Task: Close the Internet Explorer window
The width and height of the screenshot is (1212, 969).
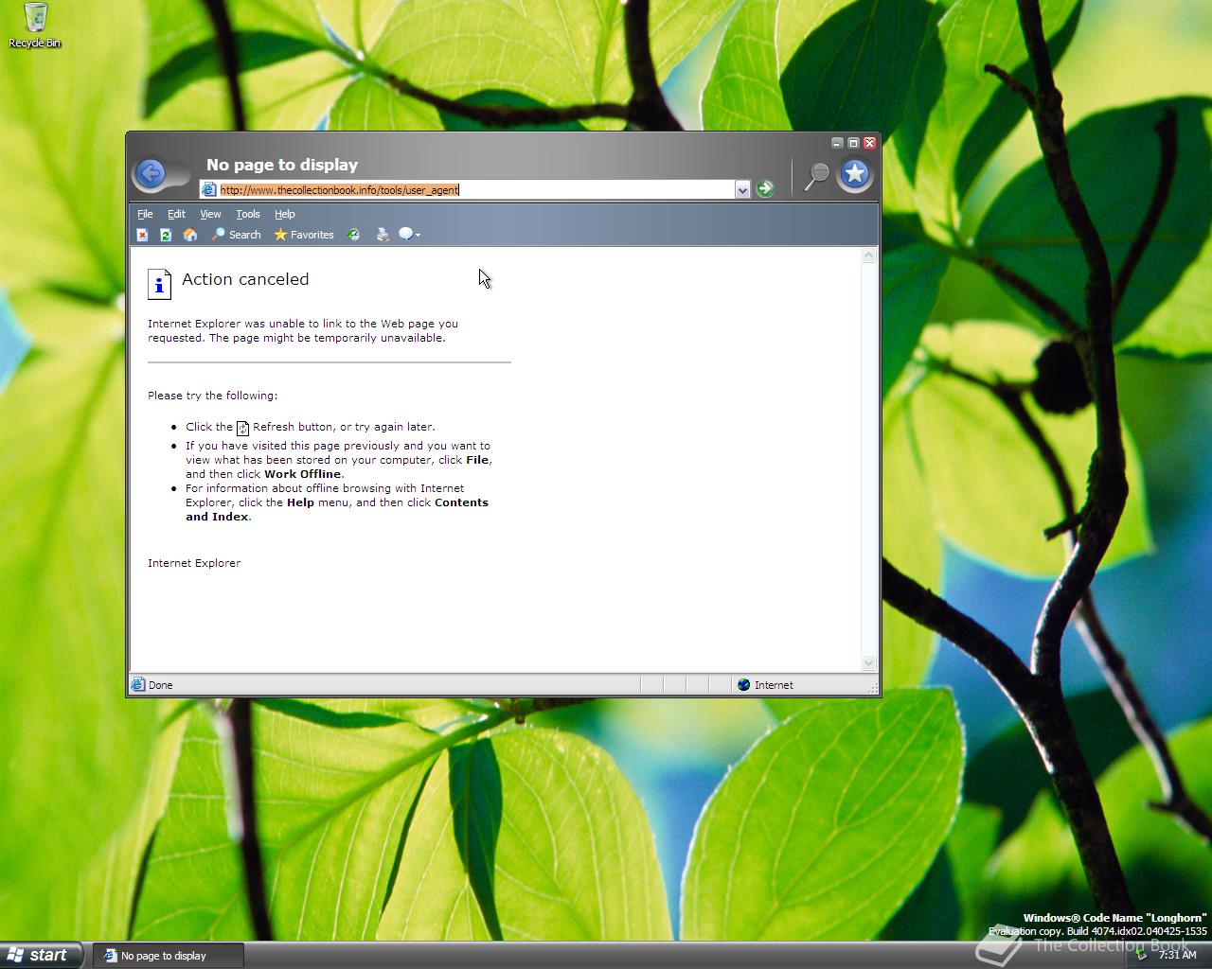Action: point(869,143)
